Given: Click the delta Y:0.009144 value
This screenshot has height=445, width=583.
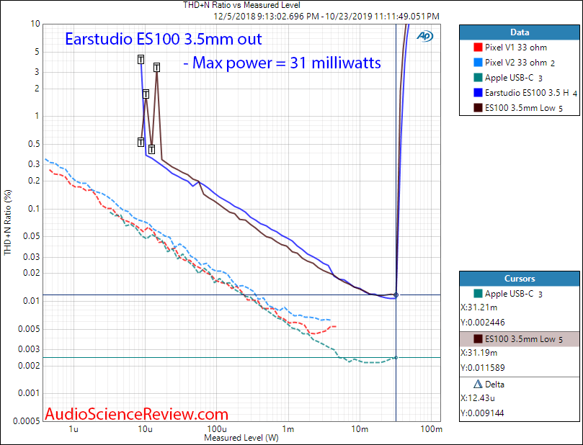Looking at the screenshot, I should pyautogui.click(x=482, y=413).
